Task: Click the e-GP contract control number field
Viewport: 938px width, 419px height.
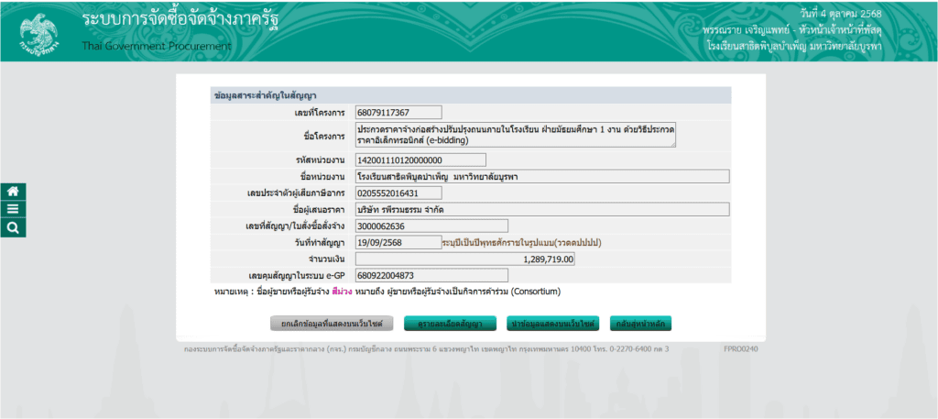Action: pos(431,275)
